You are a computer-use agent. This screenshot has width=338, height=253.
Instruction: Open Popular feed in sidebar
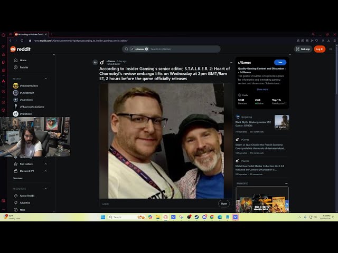point(24,67)
